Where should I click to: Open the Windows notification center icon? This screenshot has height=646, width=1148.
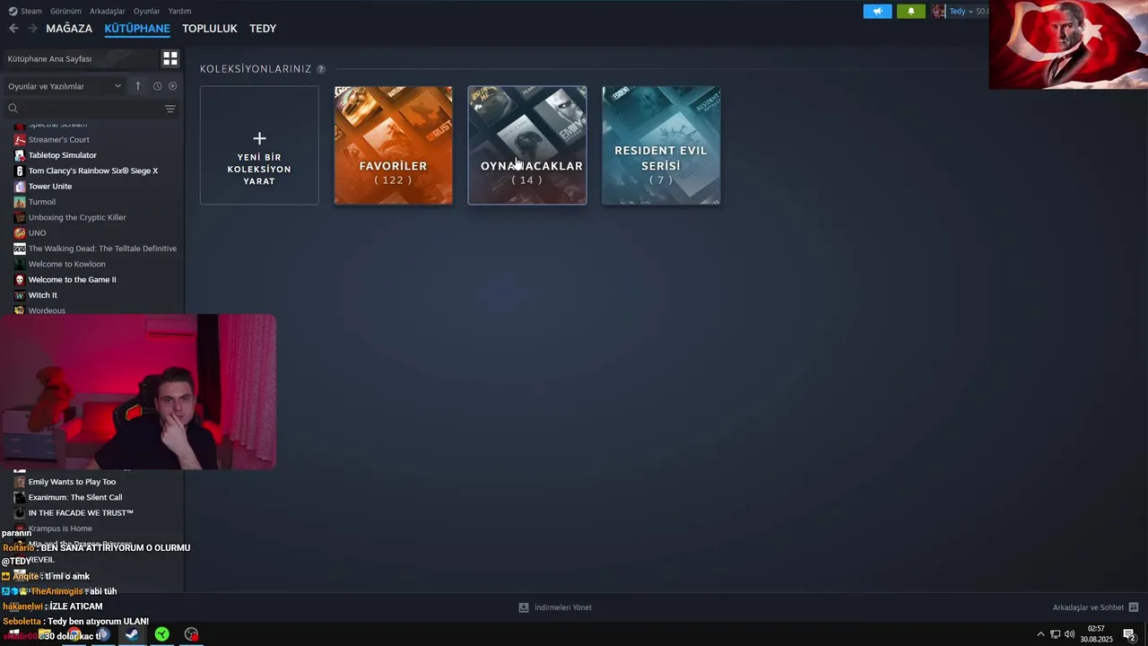coord(1129,634)
